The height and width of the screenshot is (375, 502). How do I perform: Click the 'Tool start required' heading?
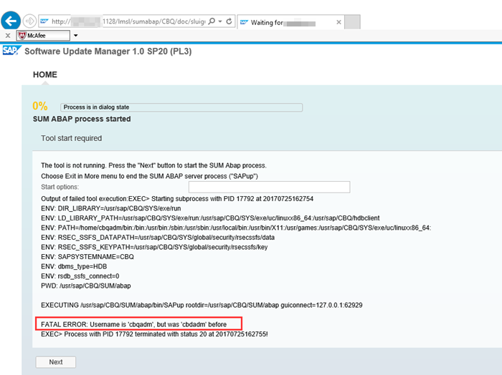(72, 138)
